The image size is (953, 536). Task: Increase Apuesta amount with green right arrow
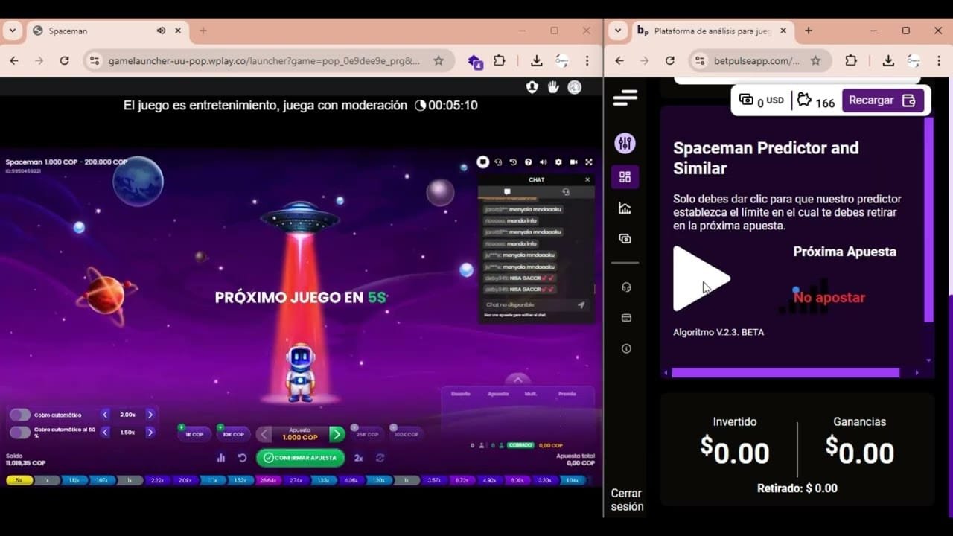(x=337, y=434)
